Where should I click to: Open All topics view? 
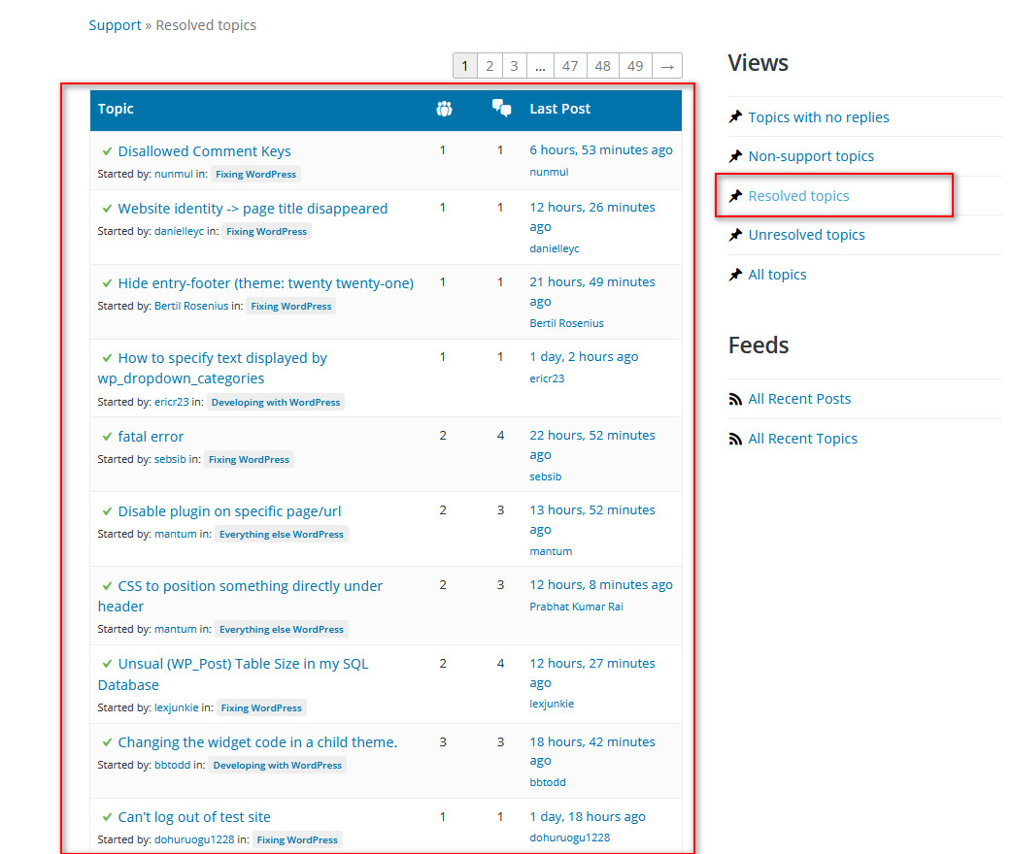[x=777, y=275]
